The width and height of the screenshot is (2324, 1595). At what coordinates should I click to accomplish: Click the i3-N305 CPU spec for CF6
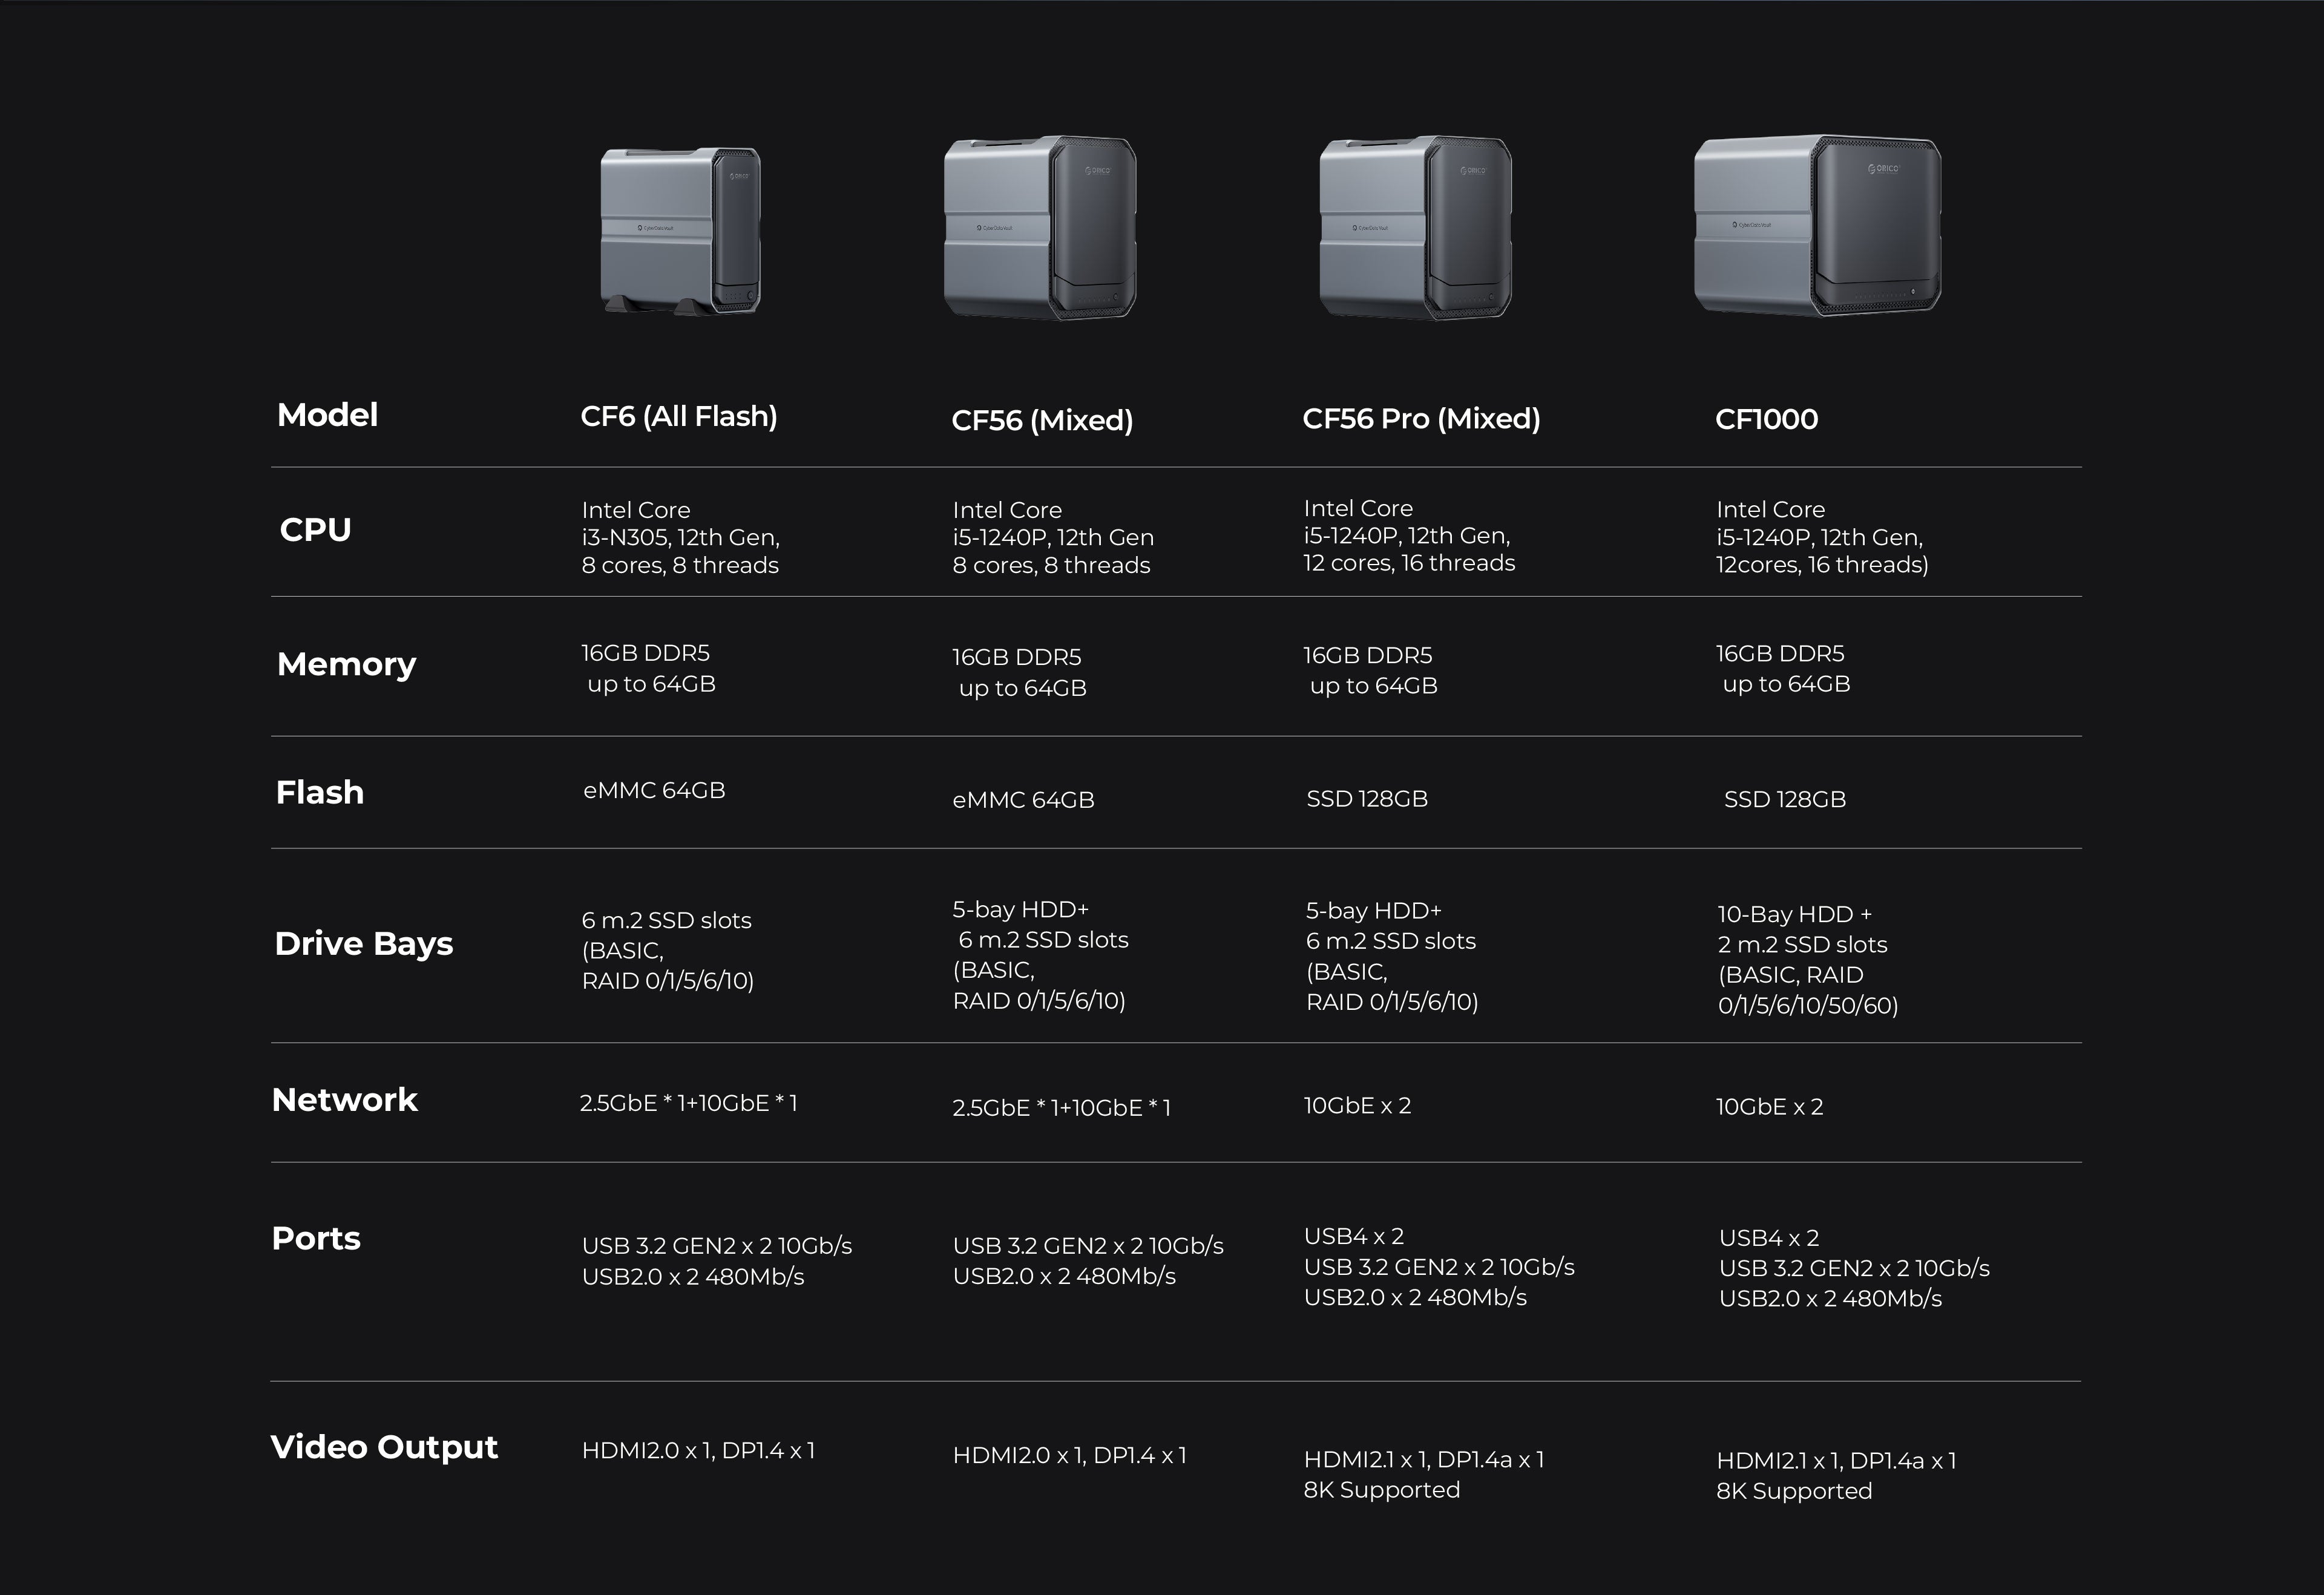pos(681,538)
